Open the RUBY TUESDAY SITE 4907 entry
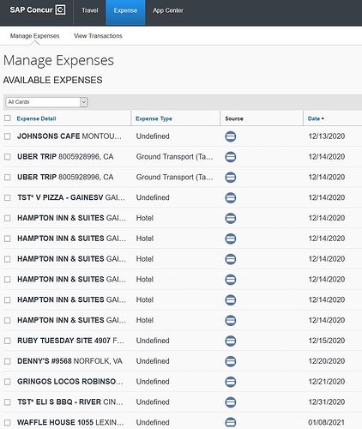 coord(70,341)
